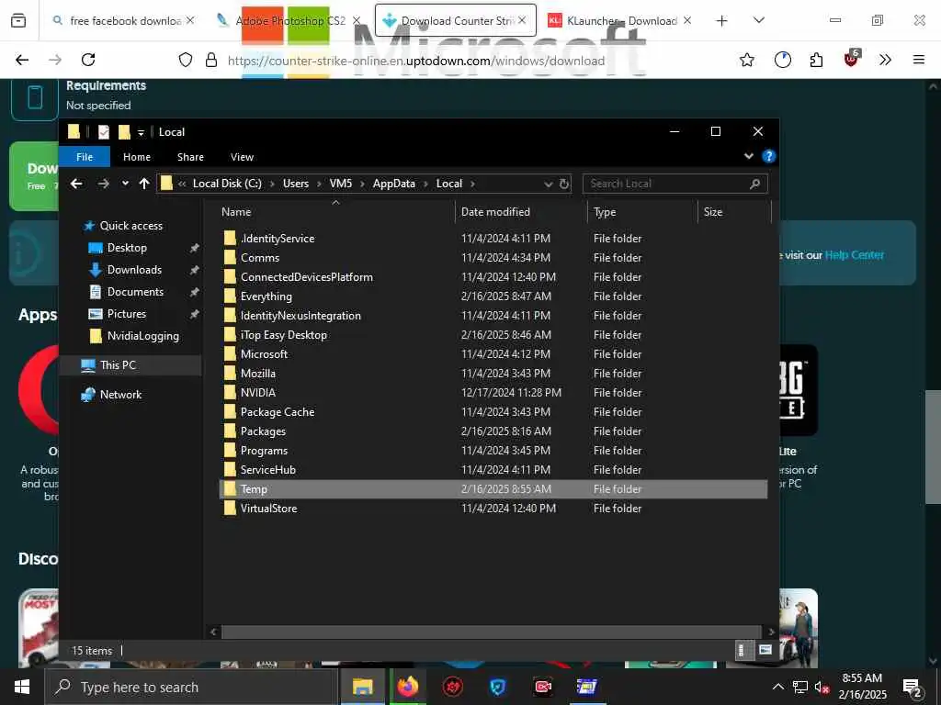The height and width of the screenshot is (705, 941).
Task: Go back in File Explorer history
Action: coord(76,184)
